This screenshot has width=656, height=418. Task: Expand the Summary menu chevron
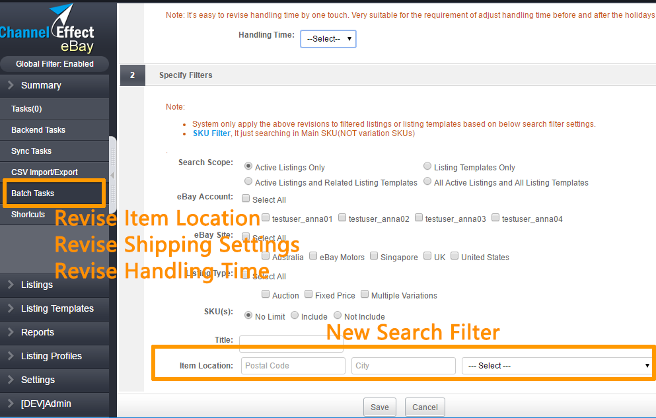(11, 85)
